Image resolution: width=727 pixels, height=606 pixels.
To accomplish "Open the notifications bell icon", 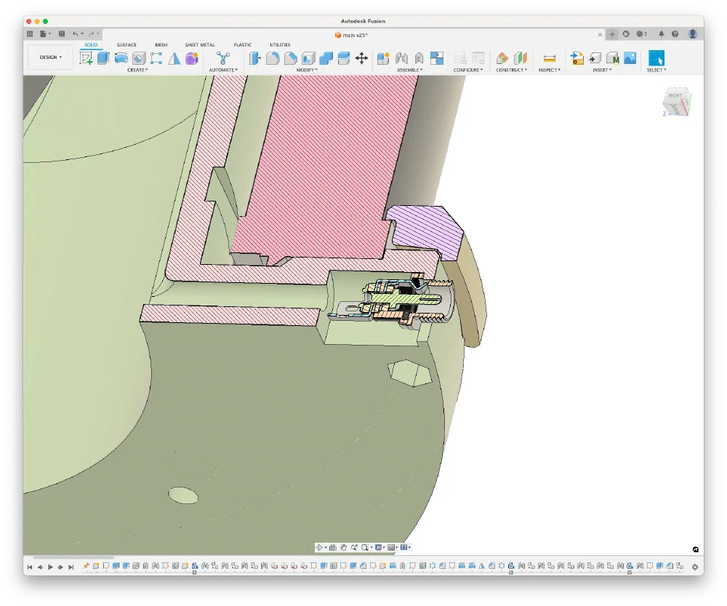I will 661,33.
